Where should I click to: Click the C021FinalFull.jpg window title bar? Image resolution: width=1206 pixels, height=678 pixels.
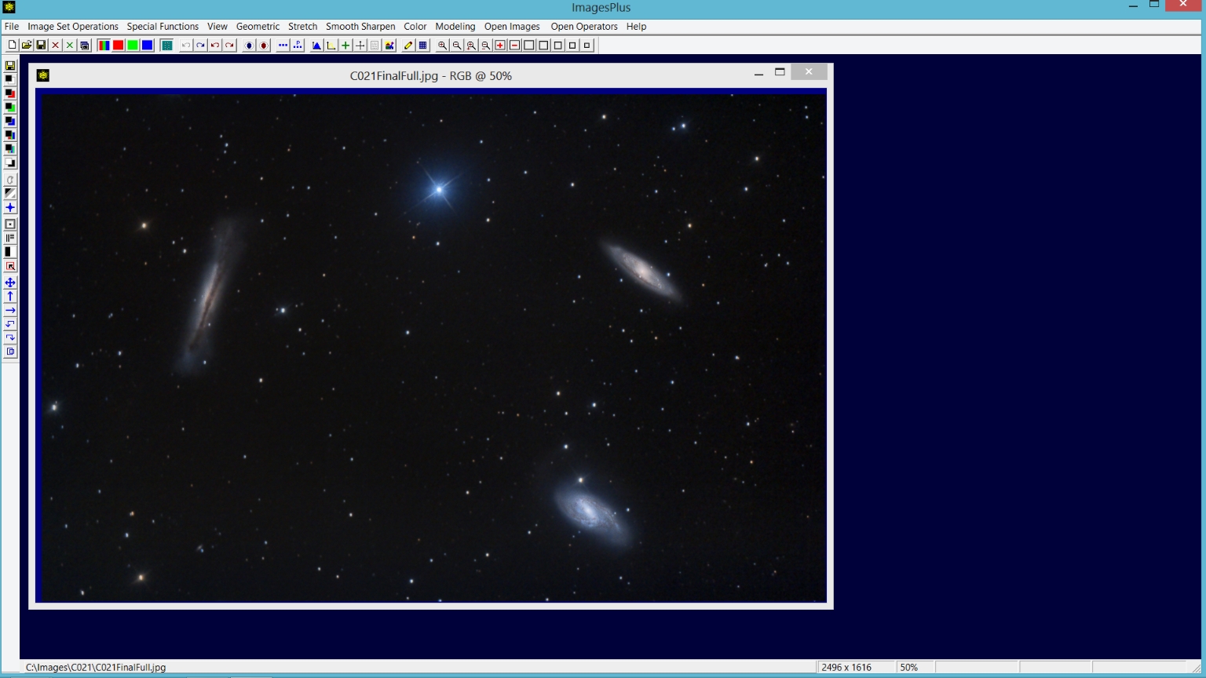(430, 76)
